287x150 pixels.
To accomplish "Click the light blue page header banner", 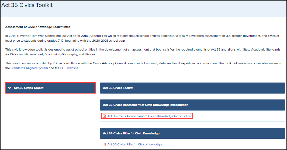I will pyautogui.click(x=162, y=9).
